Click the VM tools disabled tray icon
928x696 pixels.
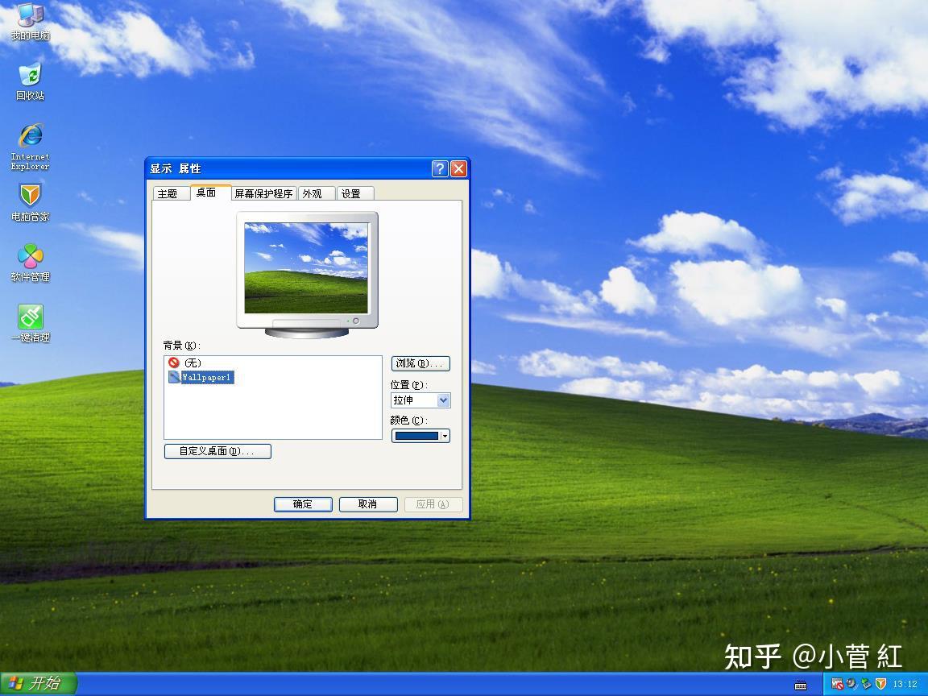coord(838,684)
